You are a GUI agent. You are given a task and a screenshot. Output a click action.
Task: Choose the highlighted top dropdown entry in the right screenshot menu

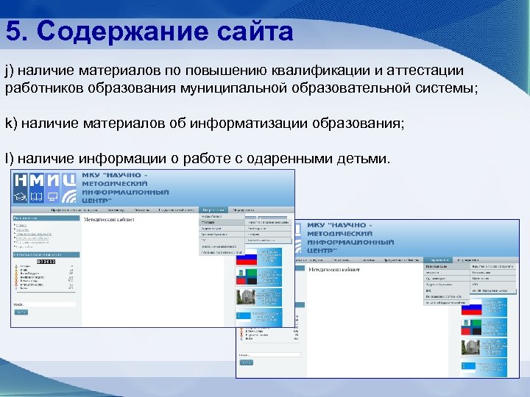click(446, 266)
